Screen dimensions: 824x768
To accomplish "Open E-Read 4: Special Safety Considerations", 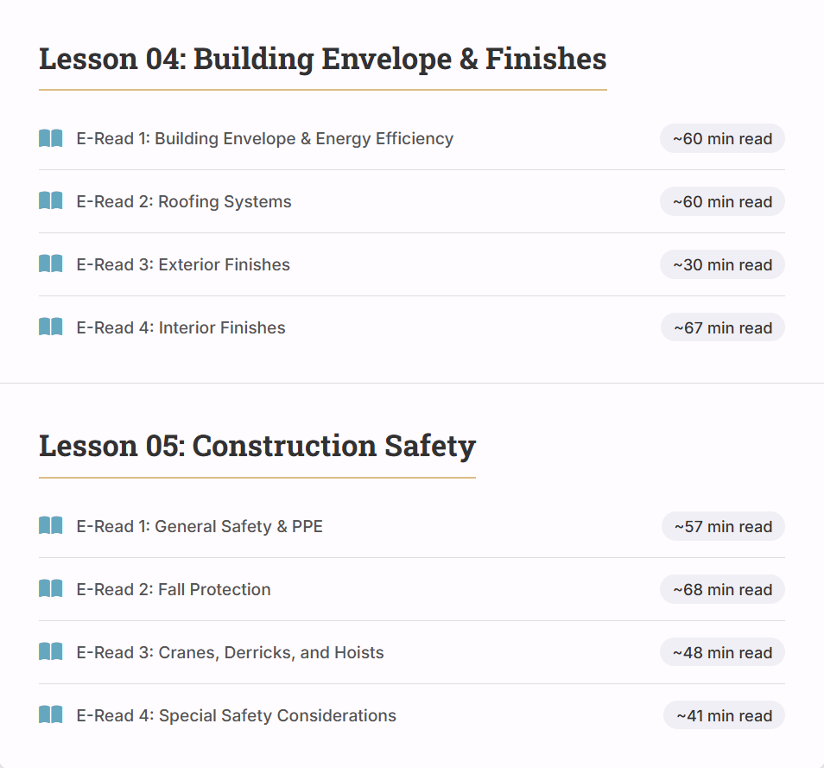I will click(x=236, y=715).
